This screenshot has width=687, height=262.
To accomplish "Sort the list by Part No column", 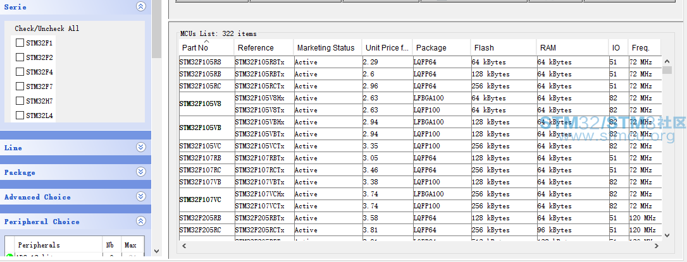I will tap(206, 47).
